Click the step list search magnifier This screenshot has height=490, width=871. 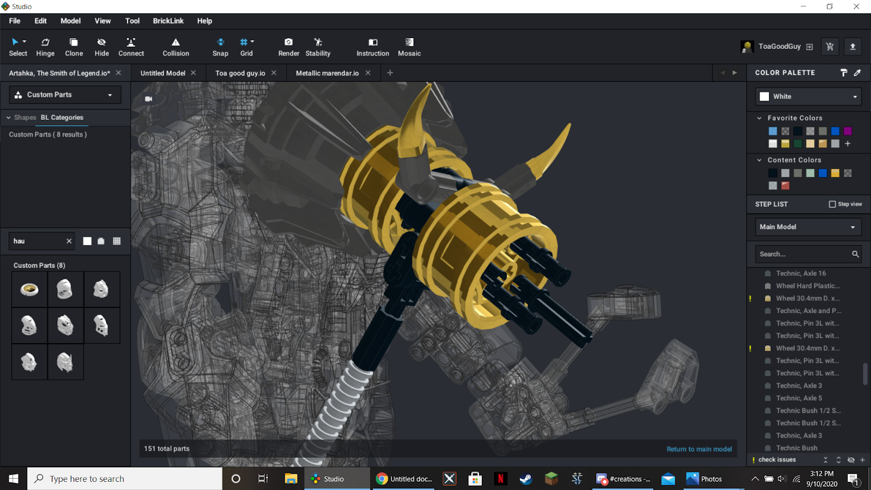[855, 254]
